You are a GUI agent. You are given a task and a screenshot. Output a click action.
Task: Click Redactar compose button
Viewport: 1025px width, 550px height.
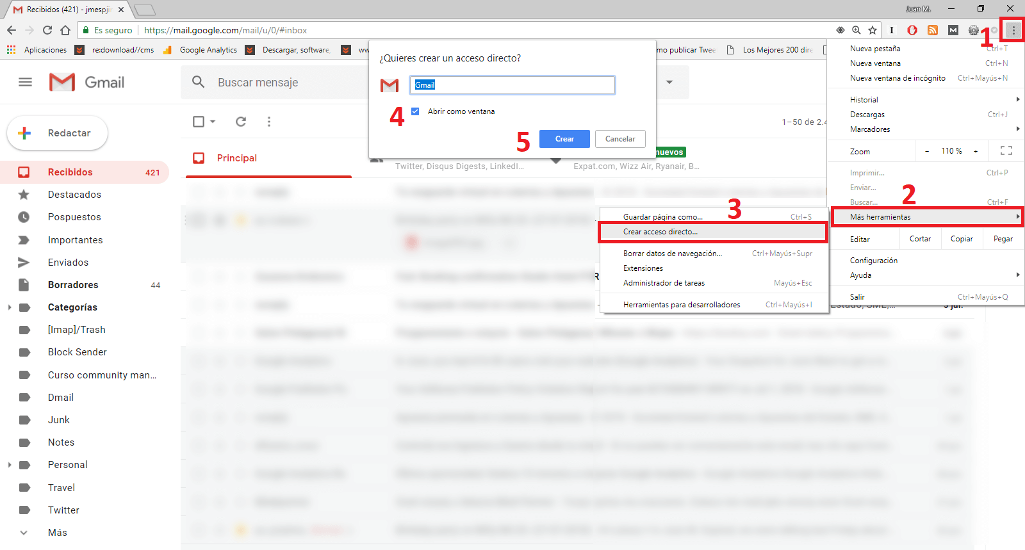58,133
